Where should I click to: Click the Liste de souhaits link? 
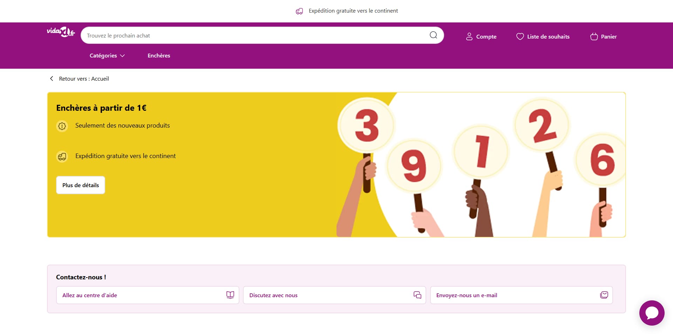point(548,36)
